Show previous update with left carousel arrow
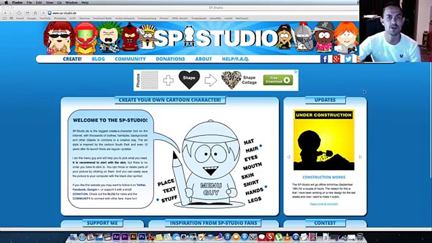The height and width of the screenshot is (243, 432). click(x=289, y=157)
